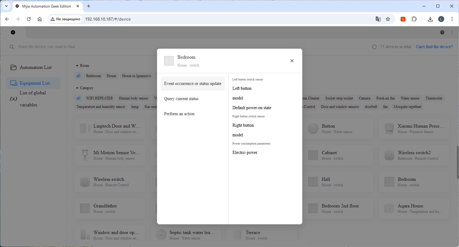Click the search magnifier icon
This screenshot has height=247, width=459.
point(12,47)
